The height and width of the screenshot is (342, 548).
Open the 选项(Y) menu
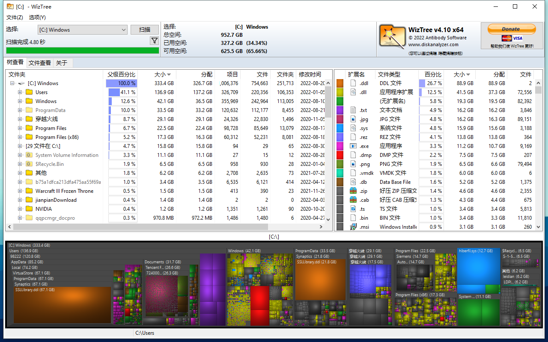tap(37, 18)
